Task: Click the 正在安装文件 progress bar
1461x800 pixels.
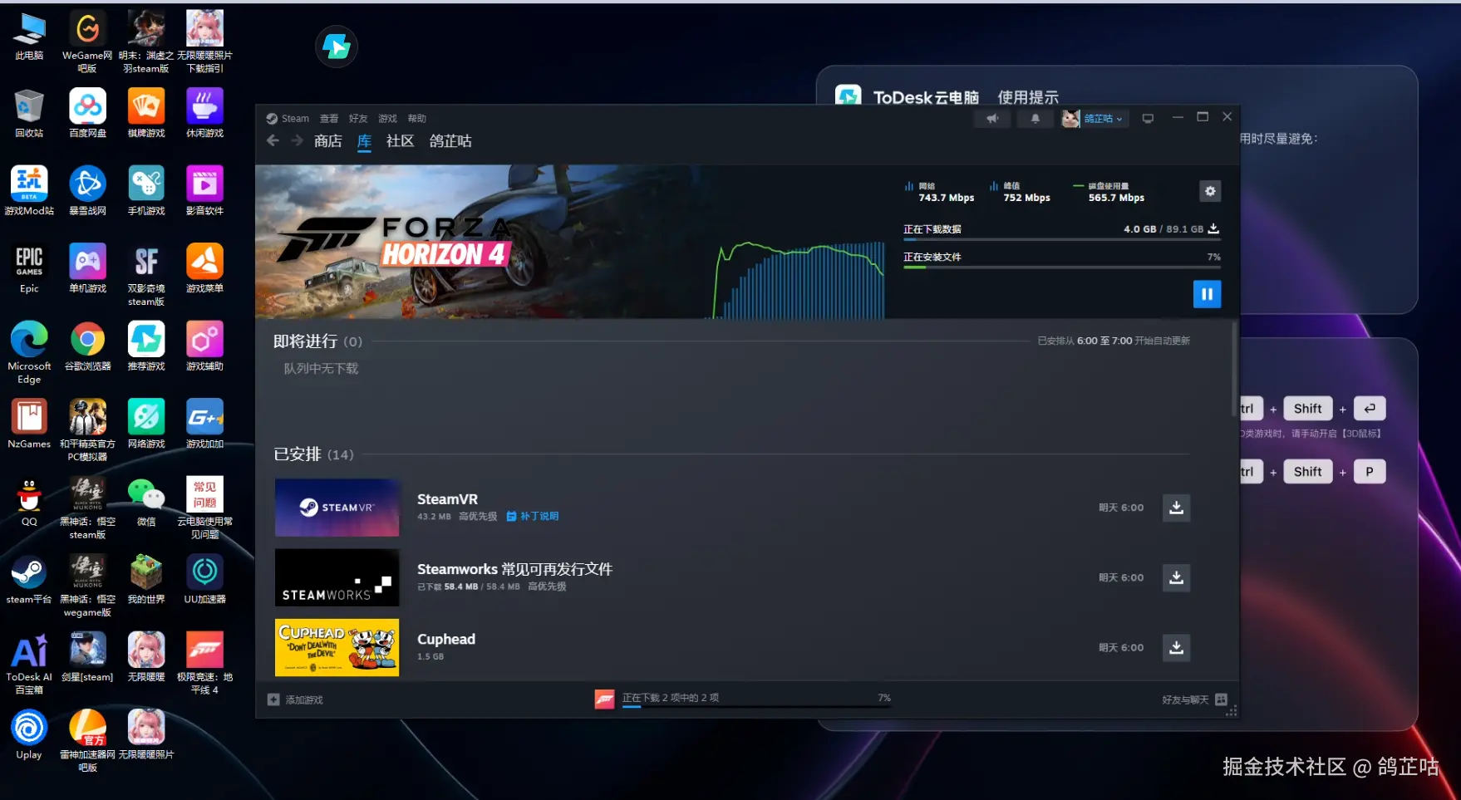Action: [1061, 267]
